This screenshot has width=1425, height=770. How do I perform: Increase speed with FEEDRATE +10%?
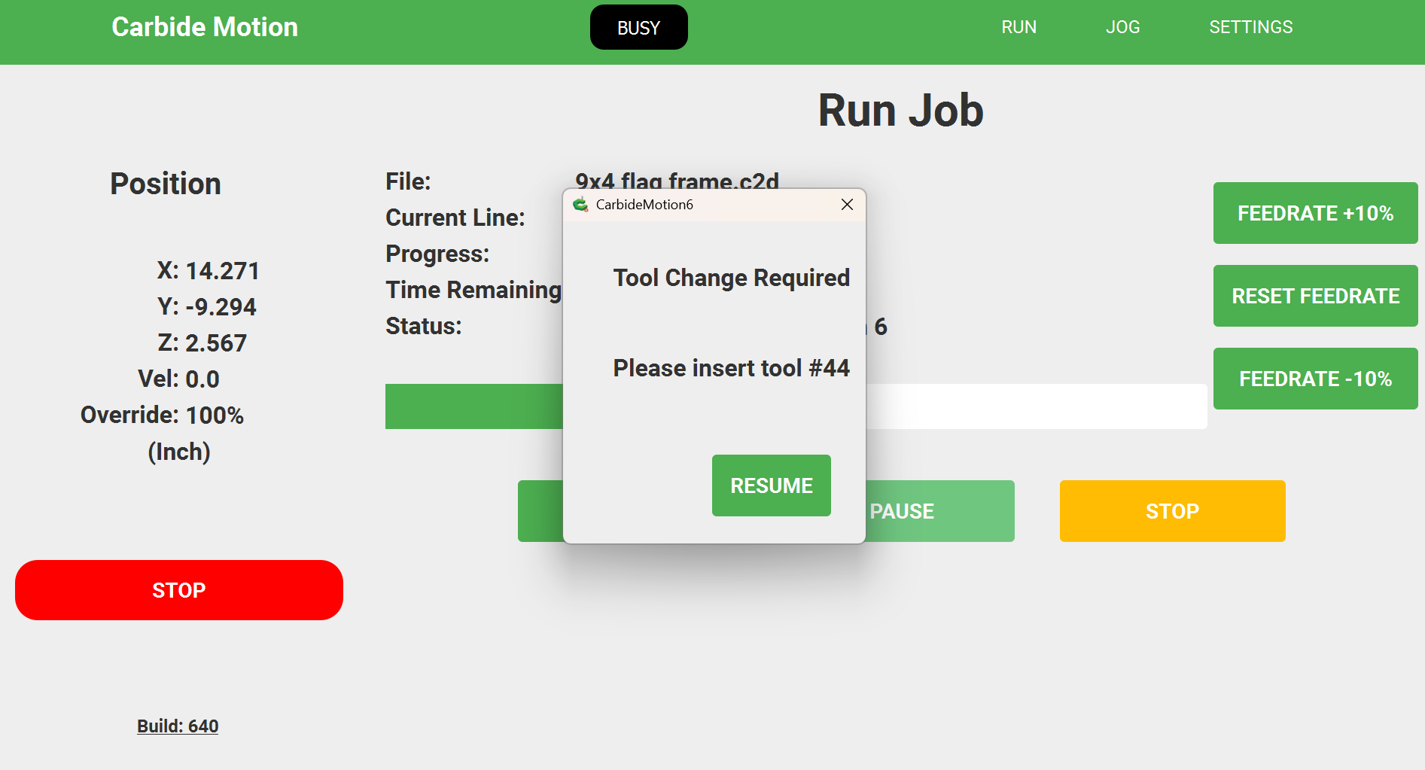[x=1315, y=213]
